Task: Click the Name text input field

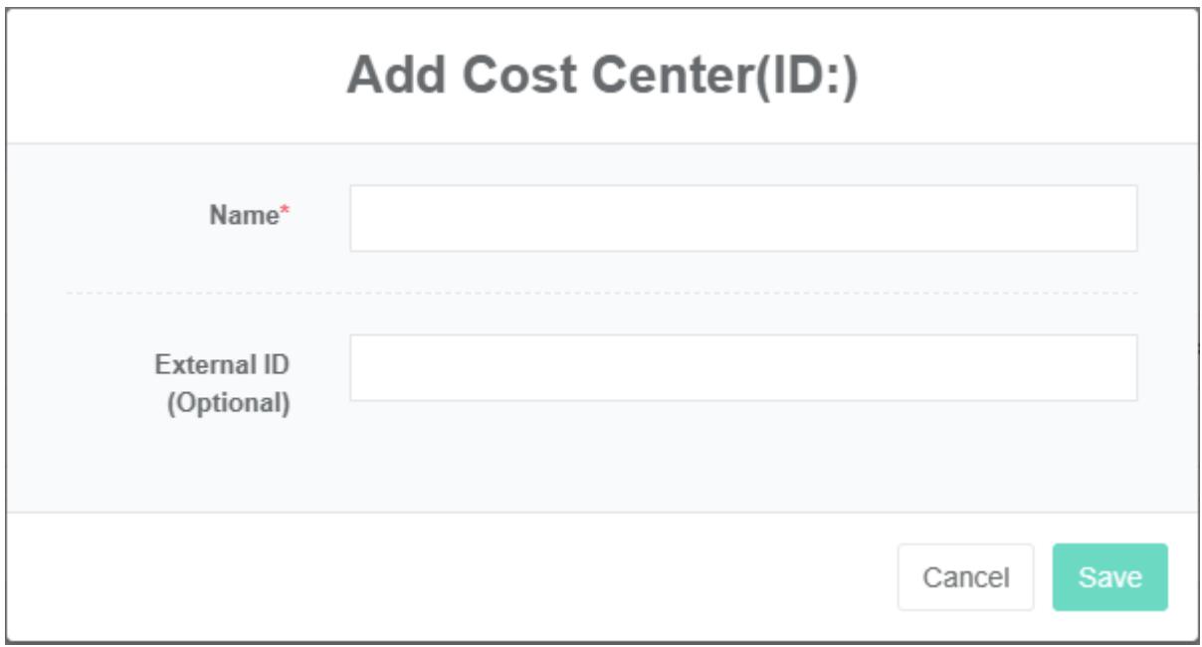Action: click(742, 218)
